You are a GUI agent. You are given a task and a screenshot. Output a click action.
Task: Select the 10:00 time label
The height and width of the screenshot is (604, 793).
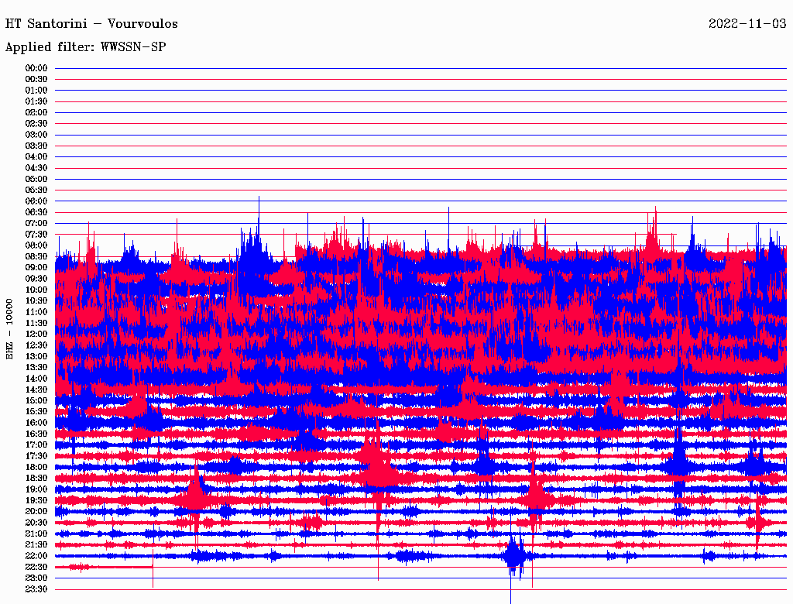coord(36,290)
